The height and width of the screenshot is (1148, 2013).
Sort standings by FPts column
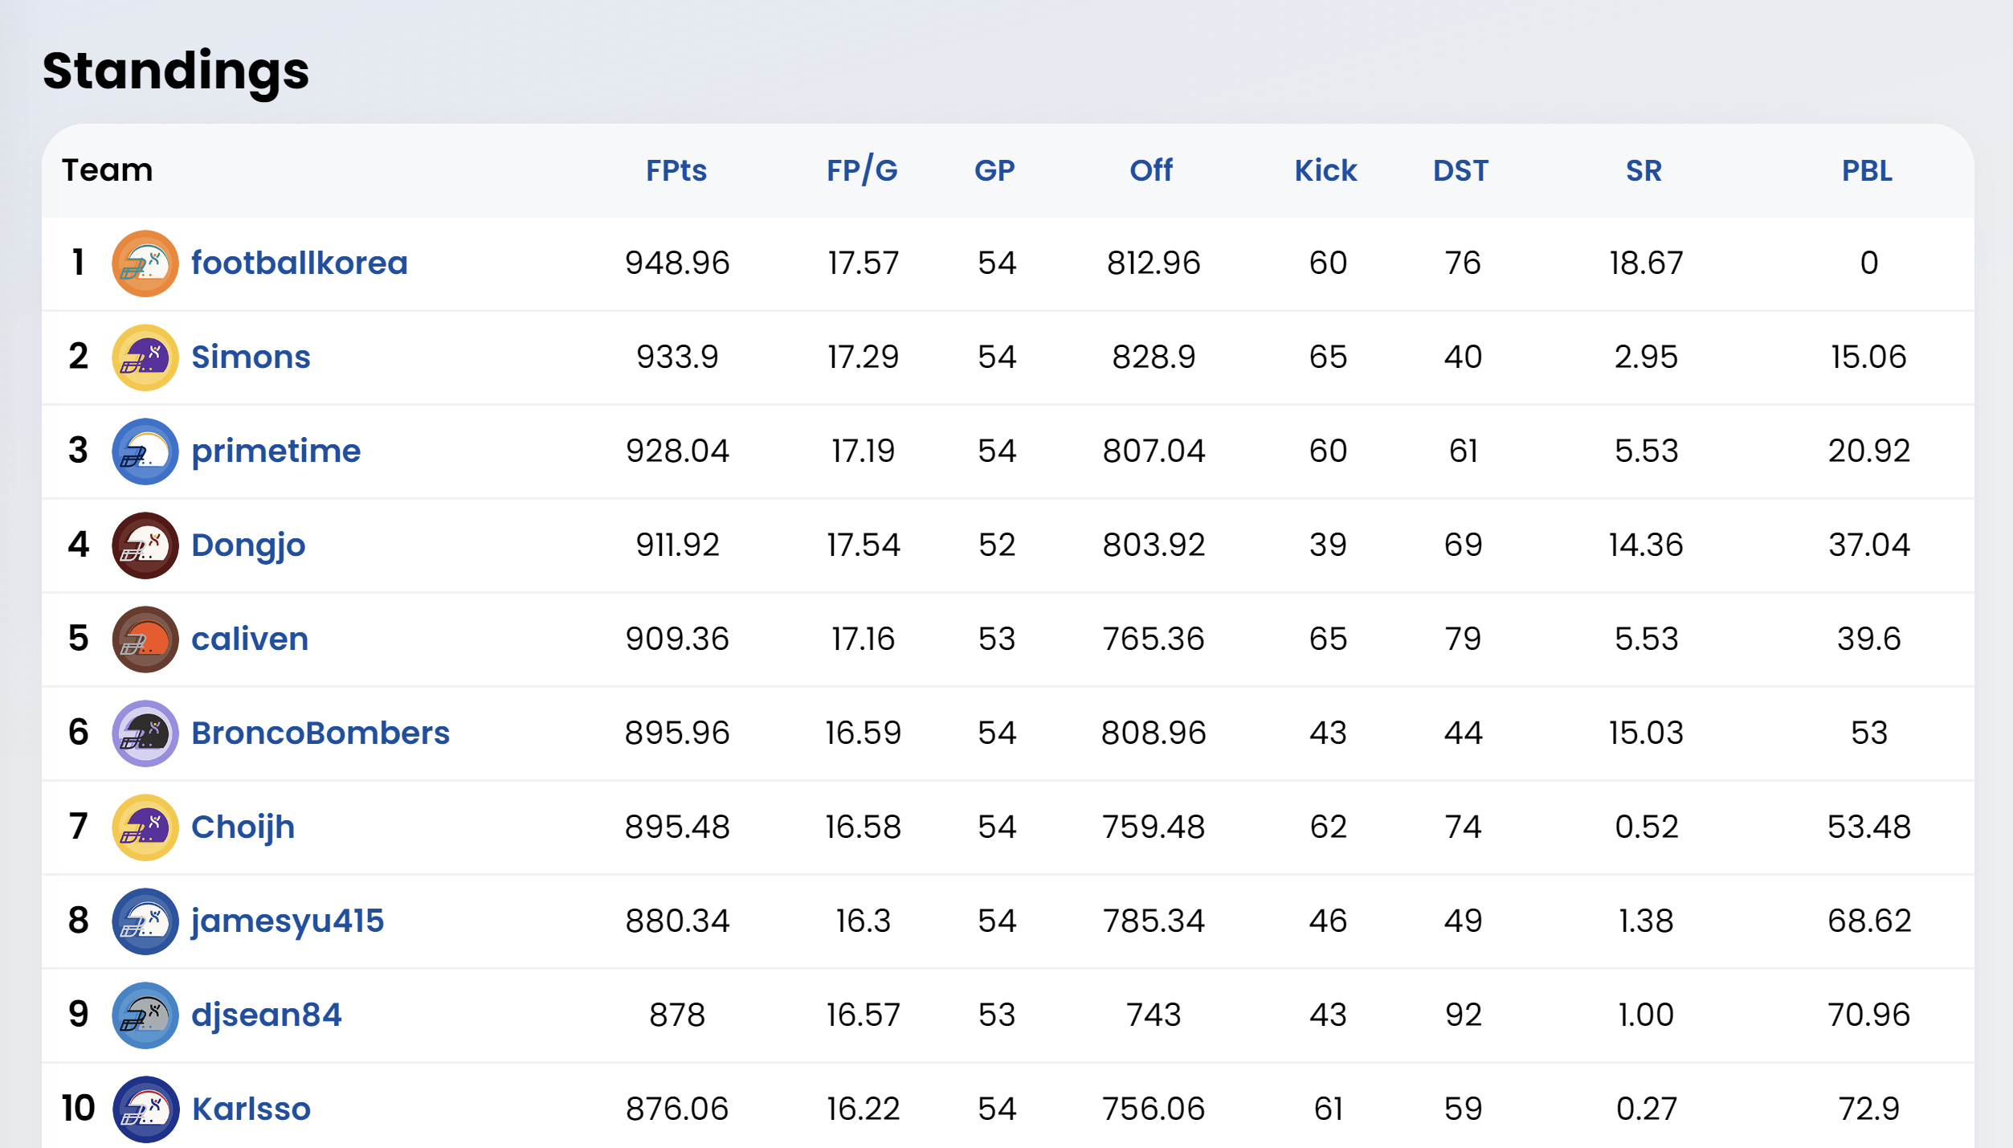[x=676, y=170]
